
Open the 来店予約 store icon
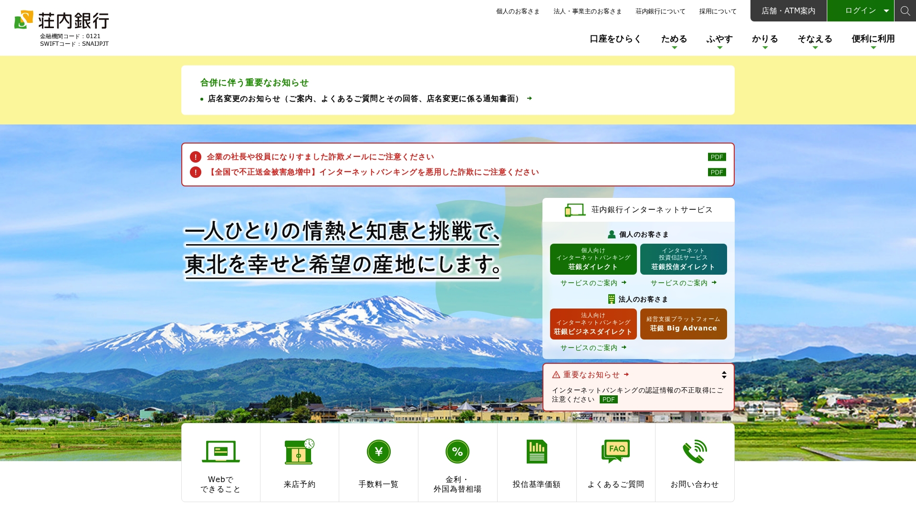300,451
